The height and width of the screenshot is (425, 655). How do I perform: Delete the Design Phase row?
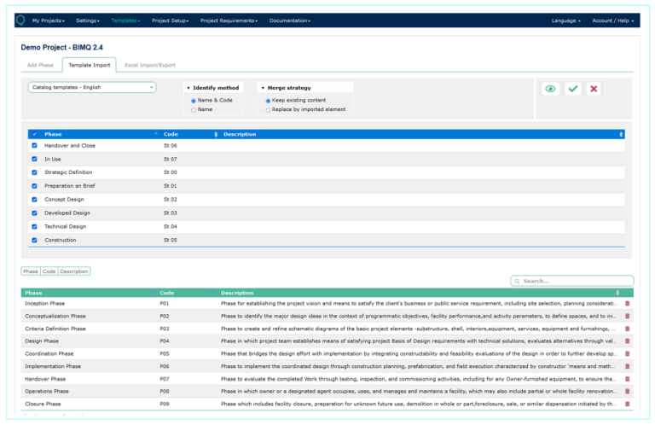click(627, 341)
